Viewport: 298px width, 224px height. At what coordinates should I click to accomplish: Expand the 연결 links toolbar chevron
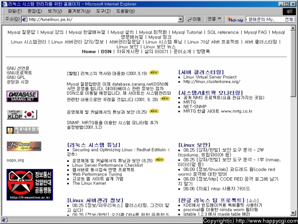[219, 19]
